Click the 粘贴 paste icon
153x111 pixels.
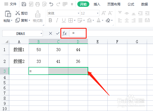(x=8, y=14)
